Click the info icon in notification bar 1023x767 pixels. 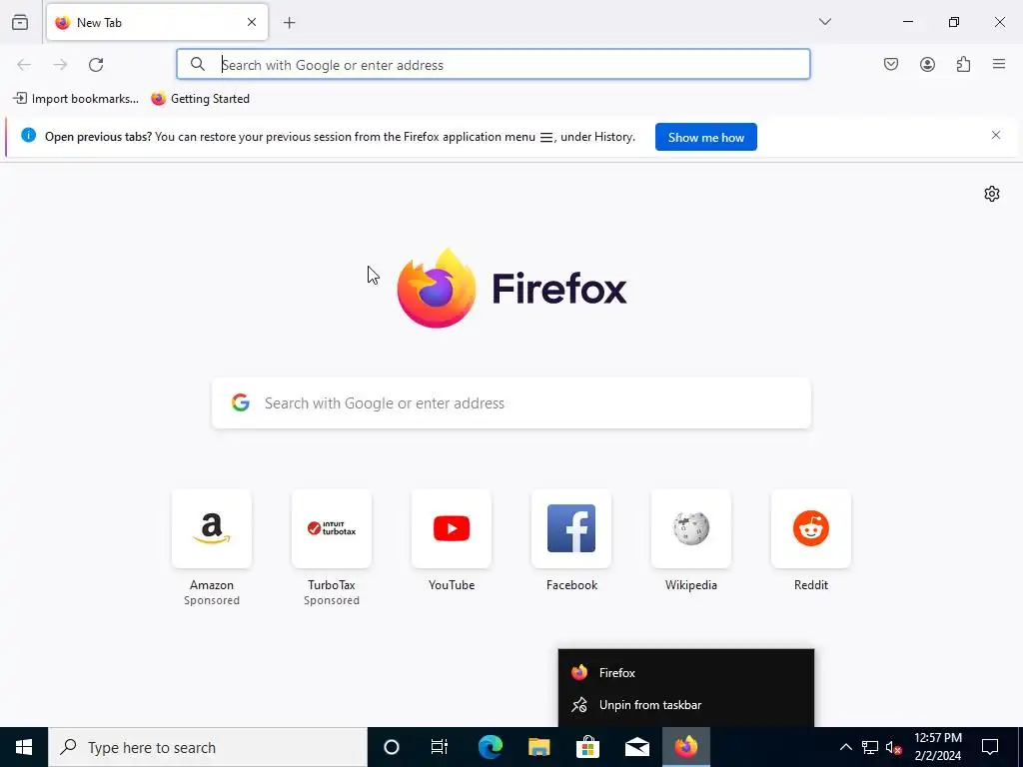click(29, 135)
